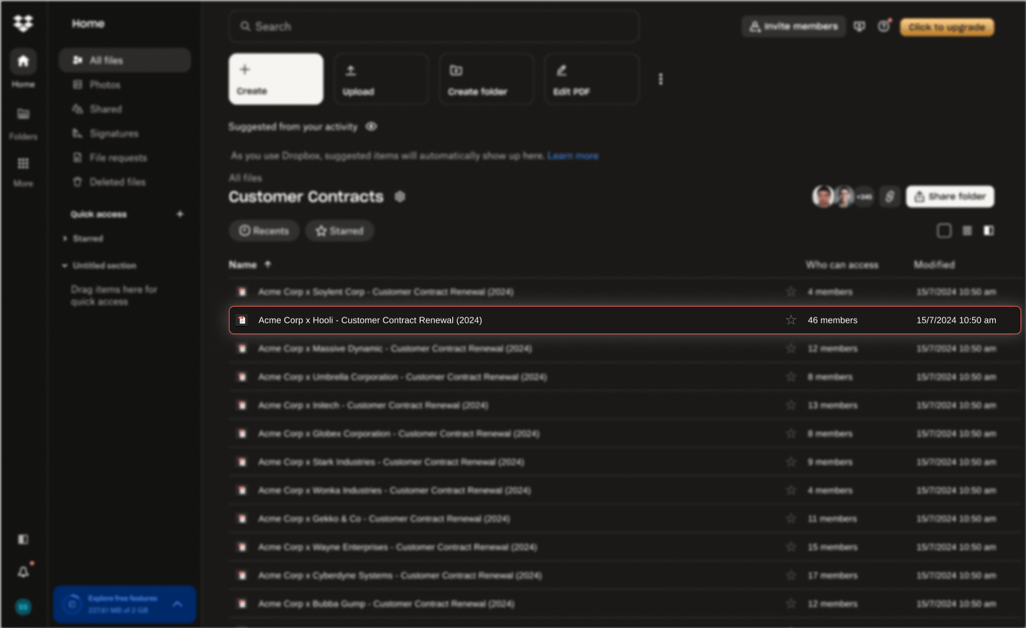The height and width of the screenshot is (628, 1026).
Task: Click the PDF icon on the Bubba Gump row
Action: 242,604
